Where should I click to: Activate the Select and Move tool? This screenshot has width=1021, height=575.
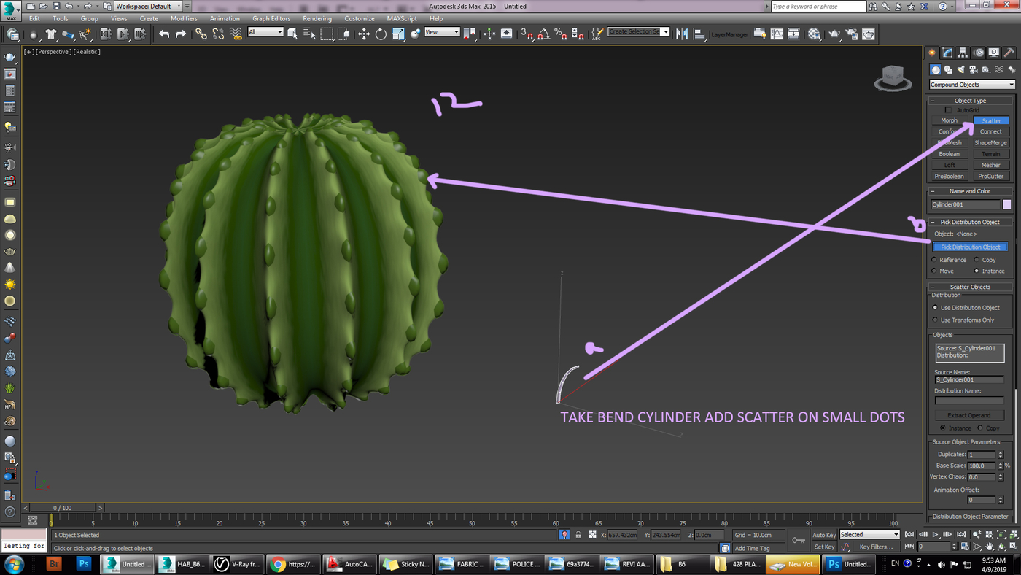click(x=363, y=34)
